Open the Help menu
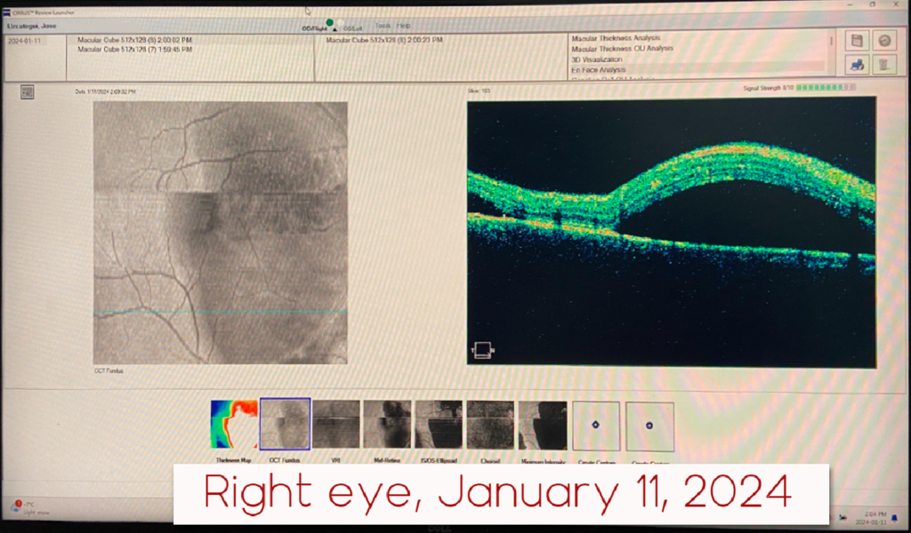The height and width of the screenshot is (533, 911). pyautogui.click(x=403, y=26)
